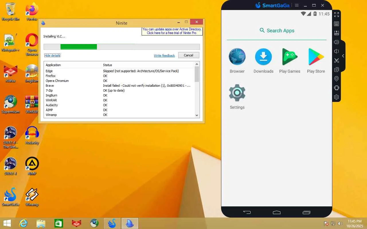Click the scroll up arrow in Ninite list
This screenshot has width=367, height=229.
coord(197,64)
